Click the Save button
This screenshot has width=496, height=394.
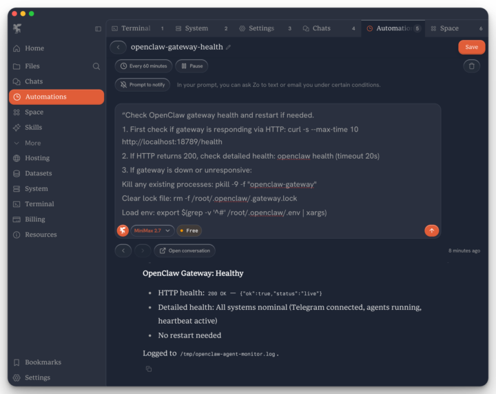coord(471,47)
